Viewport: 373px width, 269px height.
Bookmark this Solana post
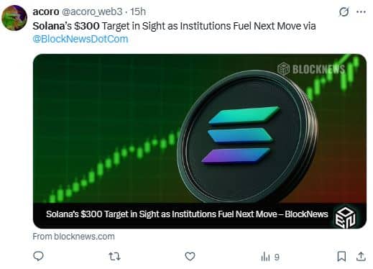pos(341,256)
